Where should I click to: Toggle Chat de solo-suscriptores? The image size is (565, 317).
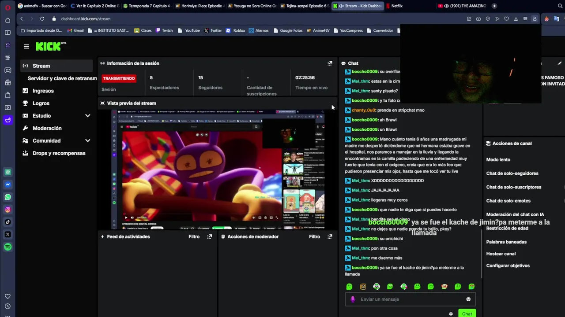click(514, 187)
